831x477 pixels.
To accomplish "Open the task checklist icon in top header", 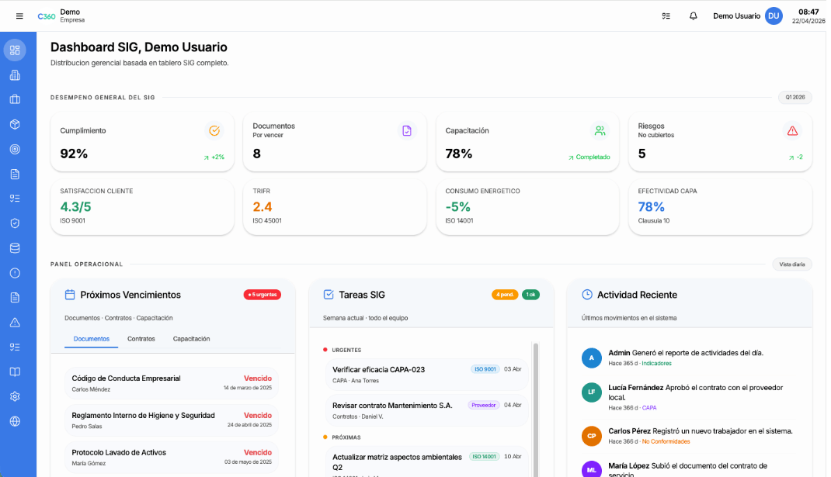I will [666, 16].
